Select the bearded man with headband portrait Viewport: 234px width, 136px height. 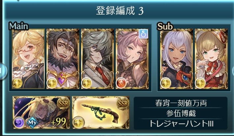click(x=63, y=59)
